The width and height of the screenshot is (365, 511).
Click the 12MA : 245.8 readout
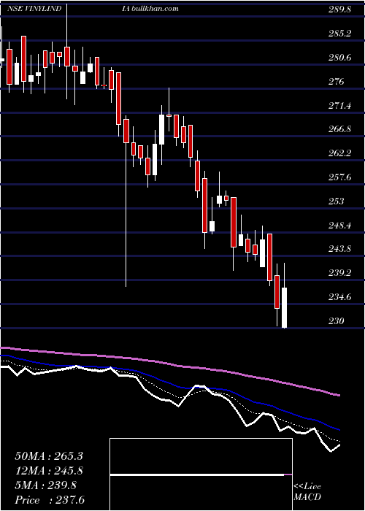[x=49, y=471]
